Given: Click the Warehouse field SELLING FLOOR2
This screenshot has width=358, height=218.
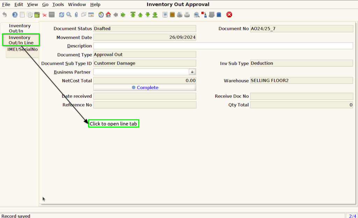Looking at the screenshot, I should (x=302, y=80).
